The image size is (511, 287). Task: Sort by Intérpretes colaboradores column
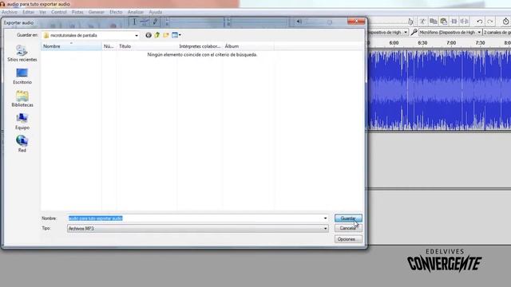click(200, 46)
